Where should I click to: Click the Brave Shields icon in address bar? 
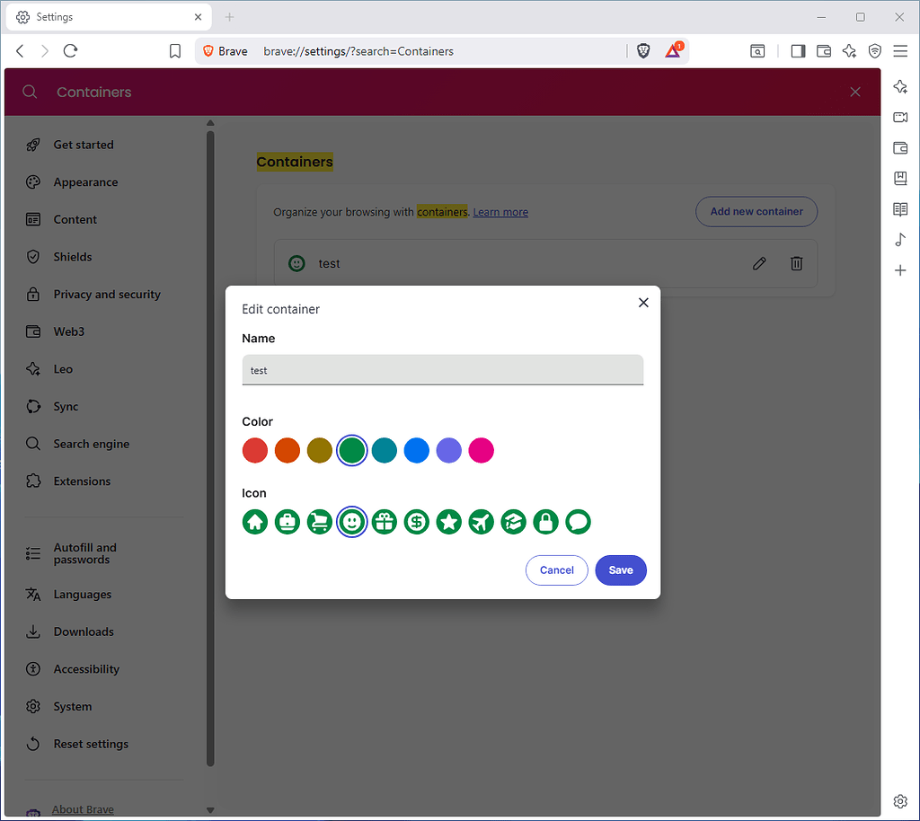pyautogui.click(x=643, y=51)
